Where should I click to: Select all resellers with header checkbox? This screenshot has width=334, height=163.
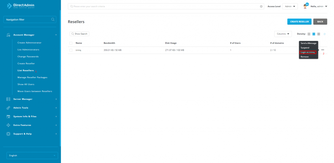click(x=71, y=43)
